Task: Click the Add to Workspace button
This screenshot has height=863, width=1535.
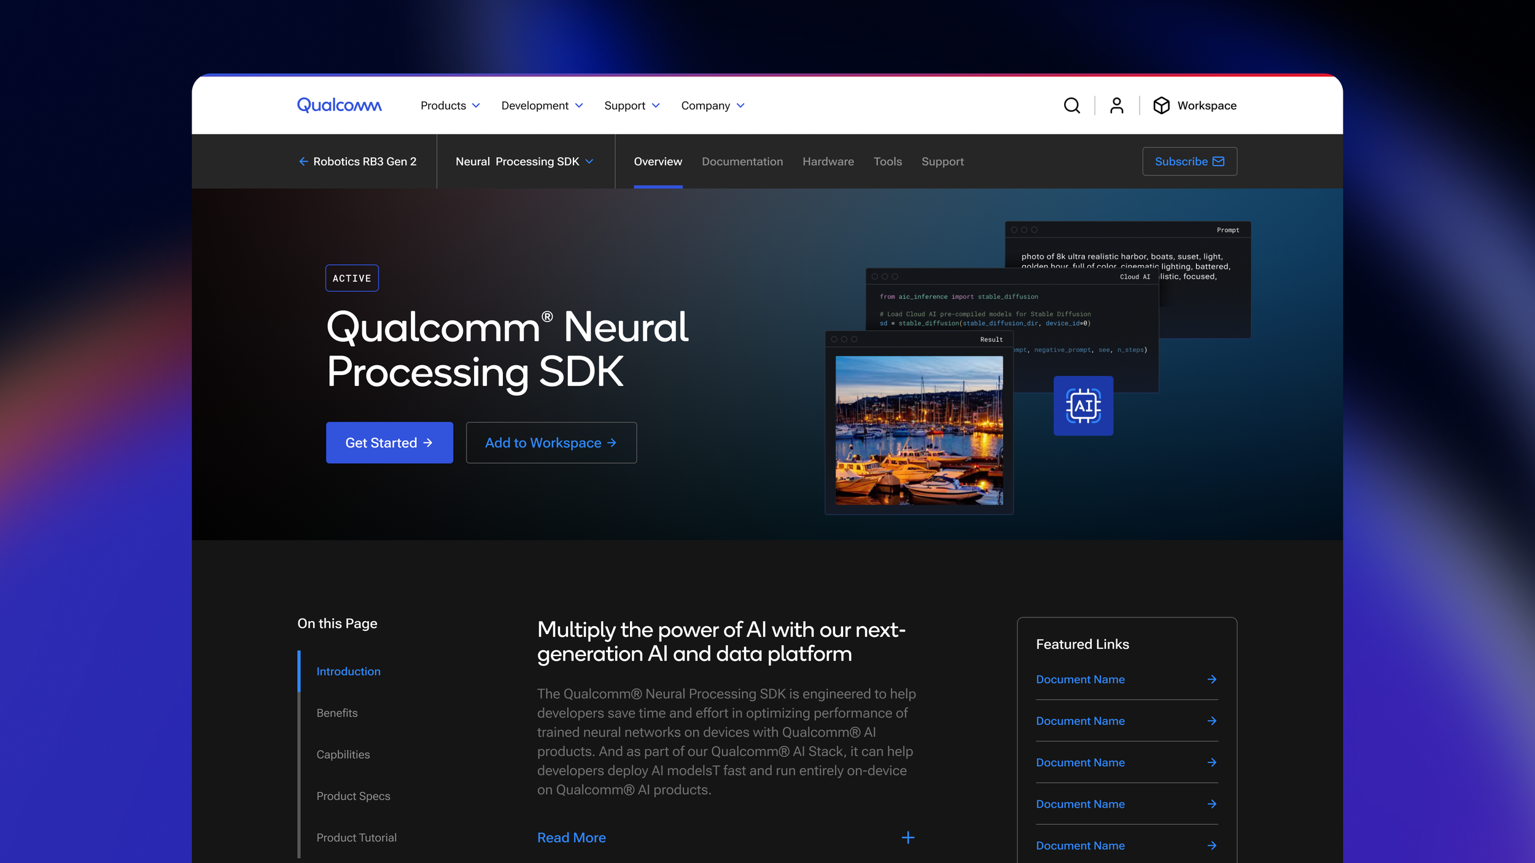Action: (551, 443)
